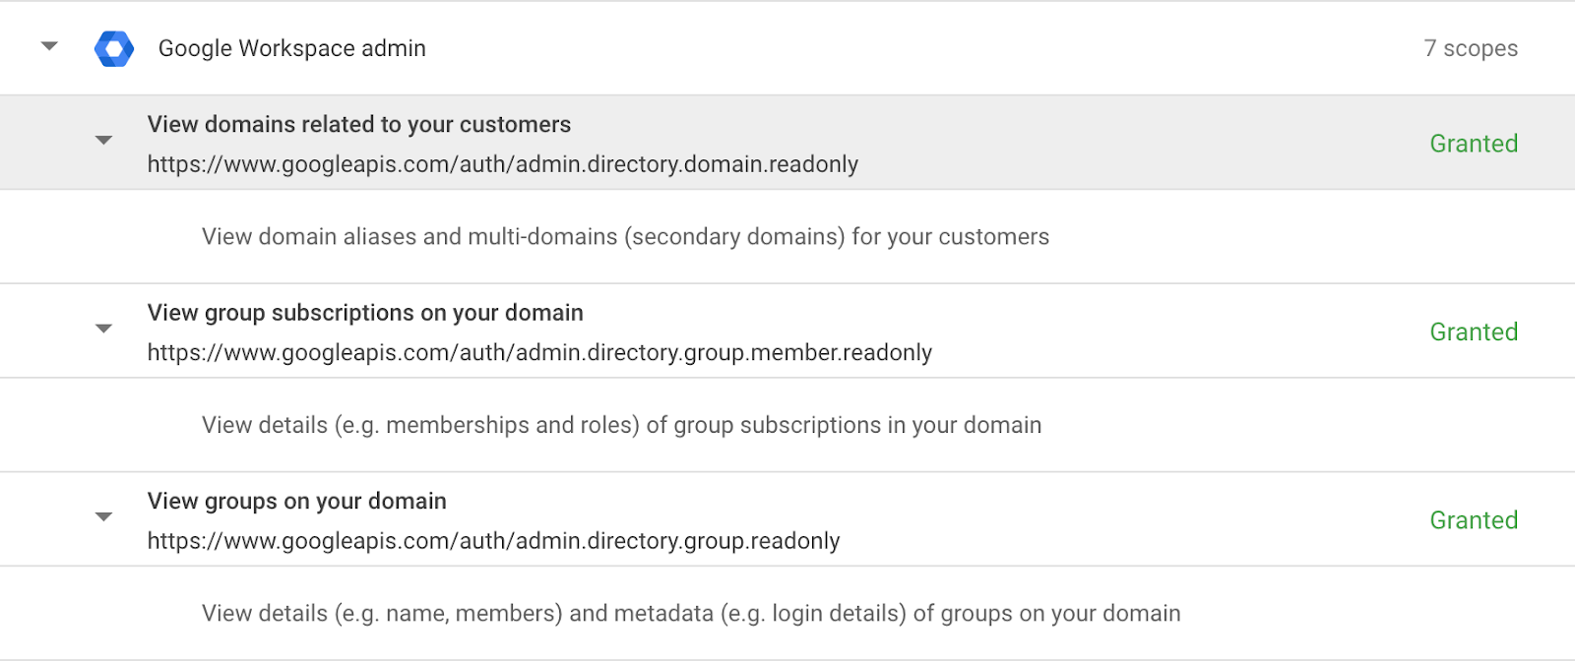Click the 7 scopes count label
The height and width of the screenshot is (661, 1575).
1470,48
